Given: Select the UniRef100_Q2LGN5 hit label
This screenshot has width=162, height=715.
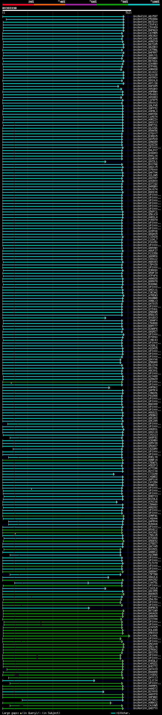Looking at the screenshot, I should click(x=145, y=175).
